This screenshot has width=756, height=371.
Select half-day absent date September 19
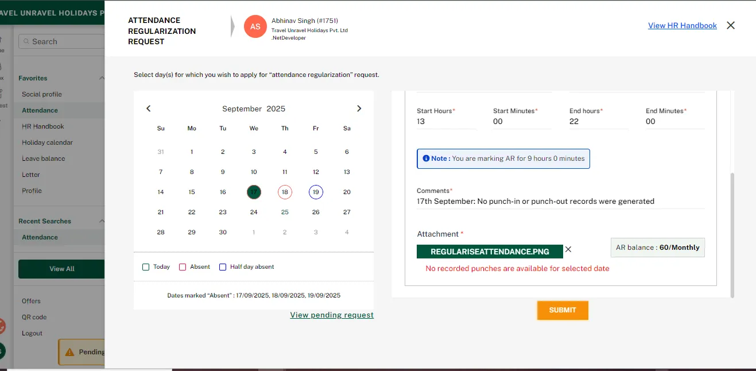point(316,192)
